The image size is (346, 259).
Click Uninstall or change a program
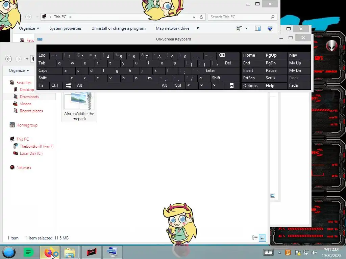[x=119, y=28]
